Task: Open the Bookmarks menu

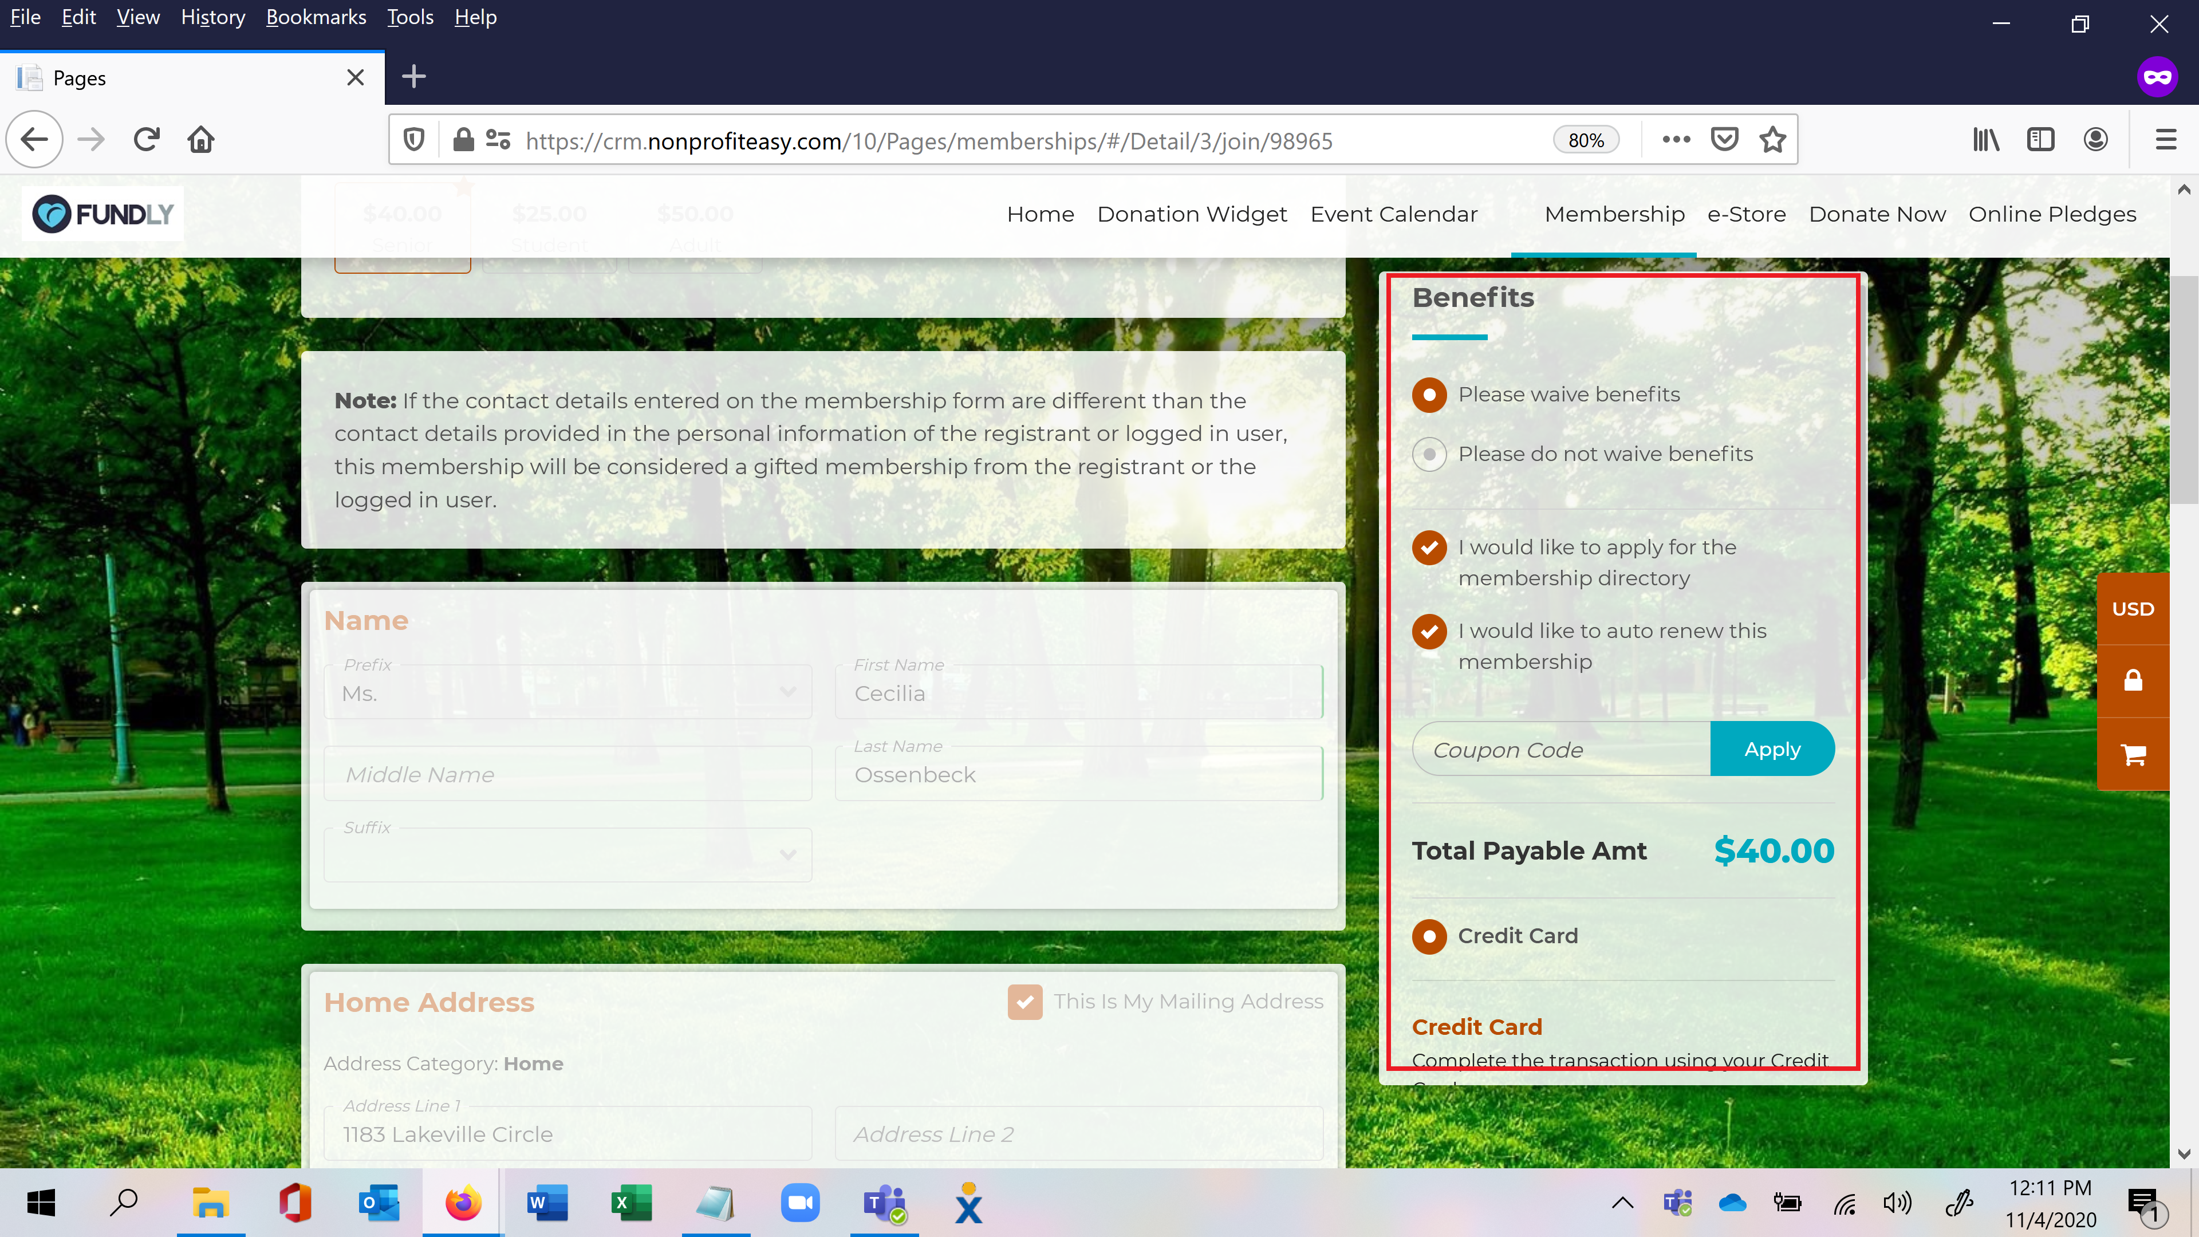Action: pyautogui.click(x=316, y=17)
